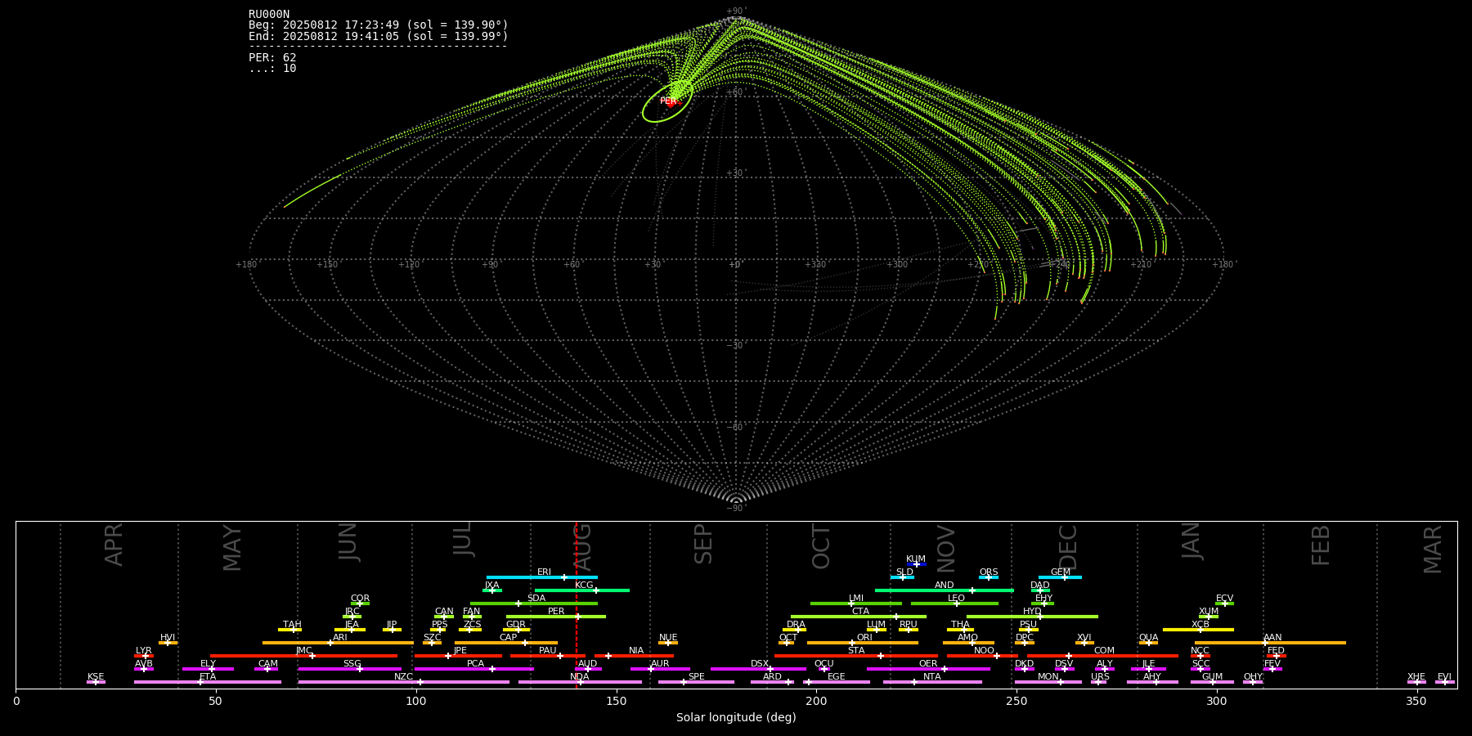Click the −90° label at bottom of sky map
This screenshot has height=736, width=1472.
point(736,508)
